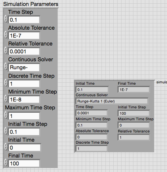Select the Time Step field showing 0.1

[x=24, y=20]
